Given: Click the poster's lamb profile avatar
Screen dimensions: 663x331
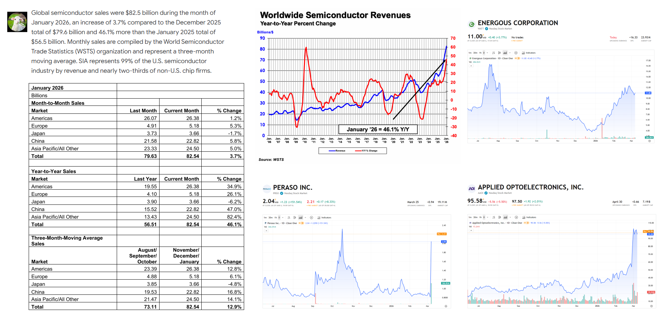Looking at the screenshot, I should click(x=17, y=22).
